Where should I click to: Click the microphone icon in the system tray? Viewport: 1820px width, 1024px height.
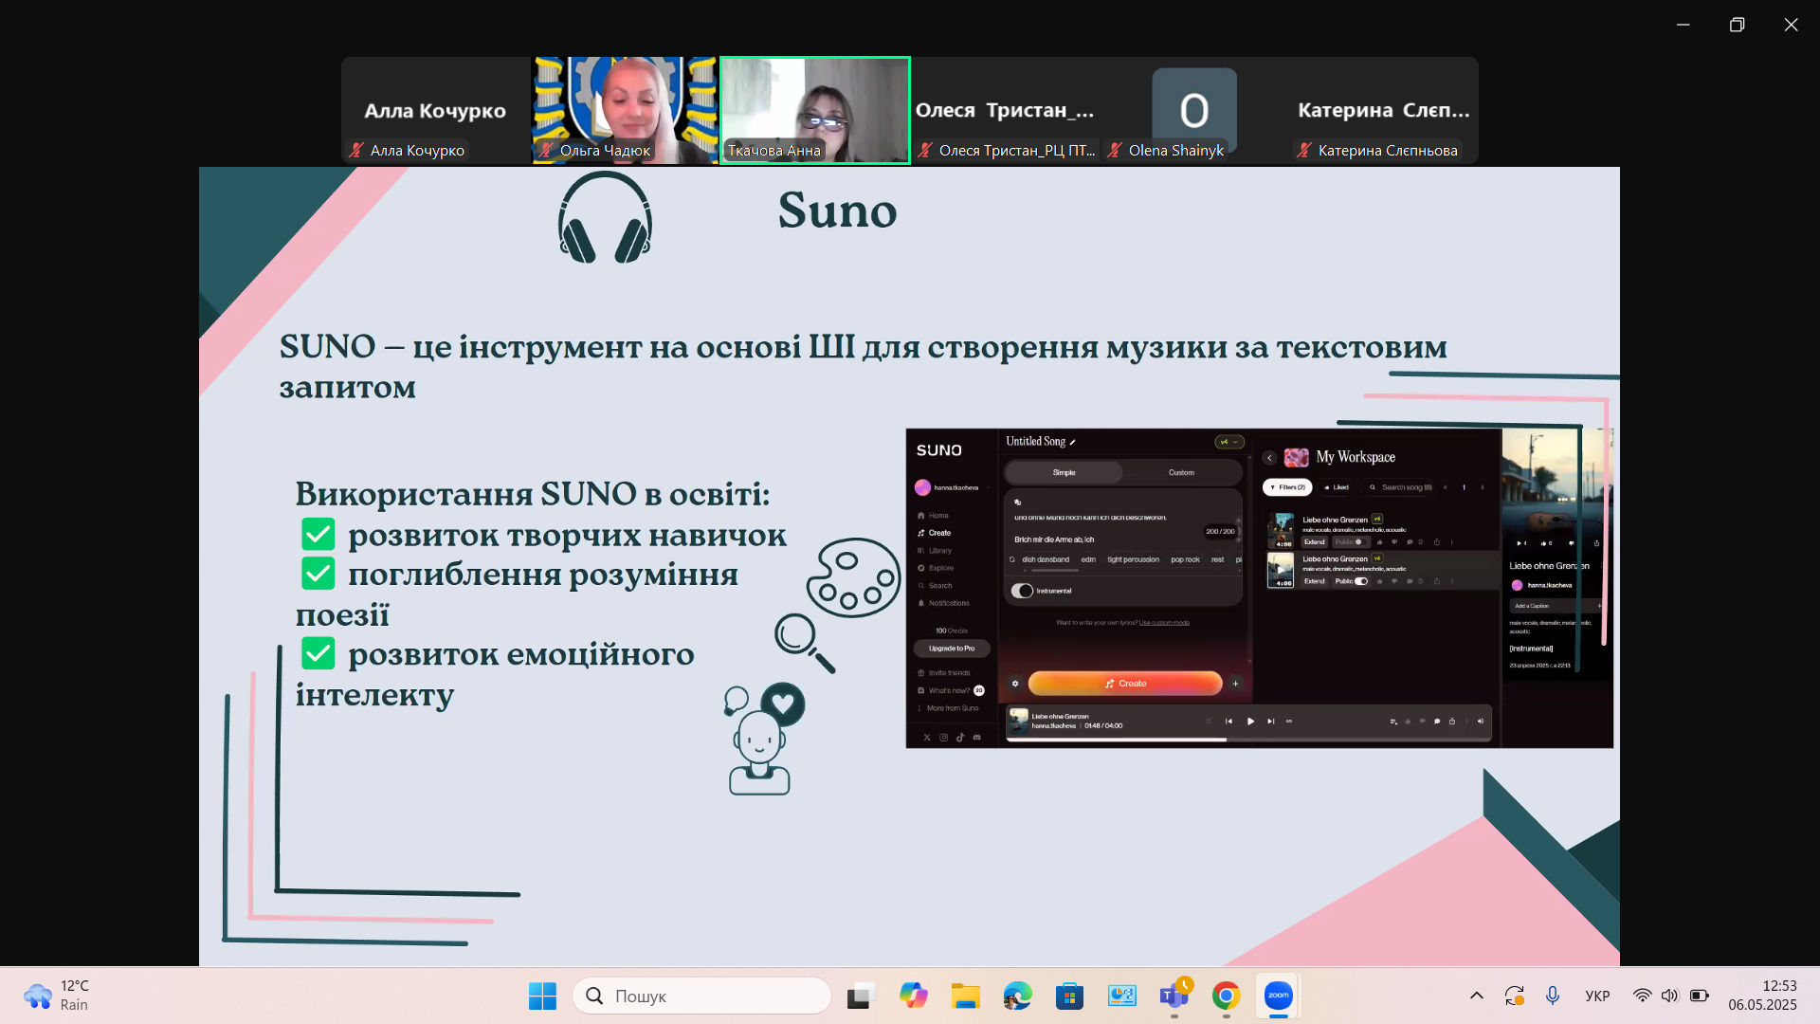(x=1552, y=996)
